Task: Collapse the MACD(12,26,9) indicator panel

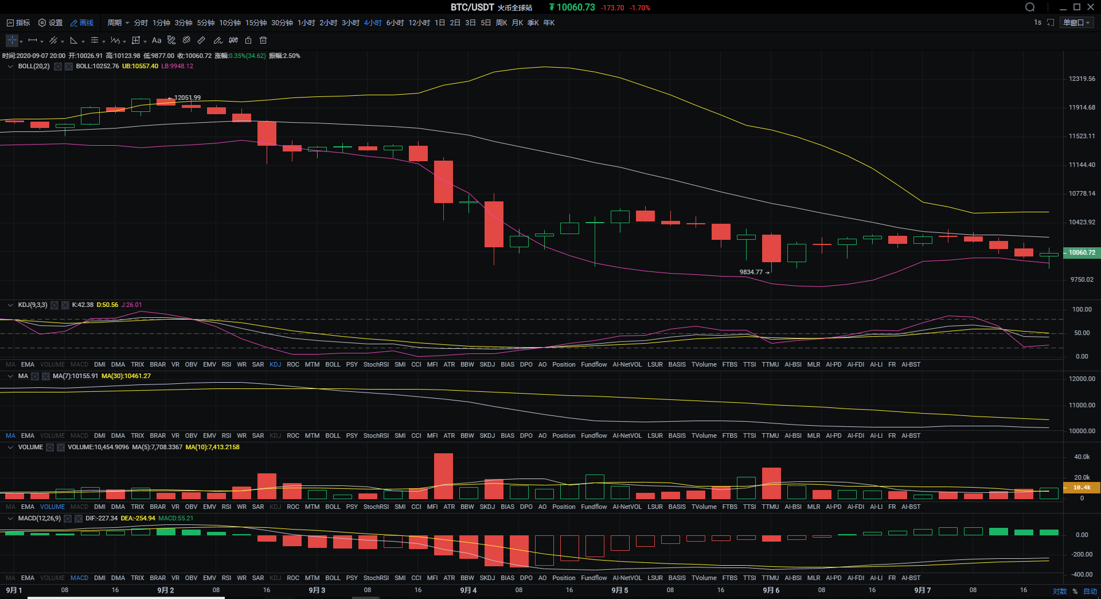Action: pos(10,519)
